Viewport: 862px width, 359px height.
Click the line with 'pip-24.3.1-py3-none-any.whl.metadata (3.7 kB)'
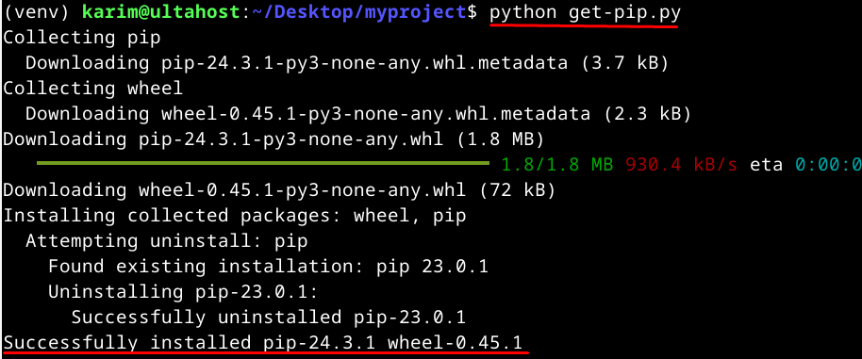pos(347,63)
